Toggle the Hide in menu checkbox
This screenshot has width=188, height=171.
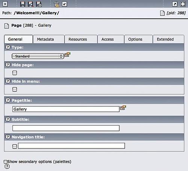(15, 89)
